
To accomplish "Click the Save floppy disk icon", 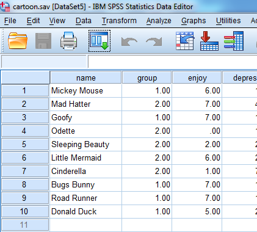I will 43,41.
